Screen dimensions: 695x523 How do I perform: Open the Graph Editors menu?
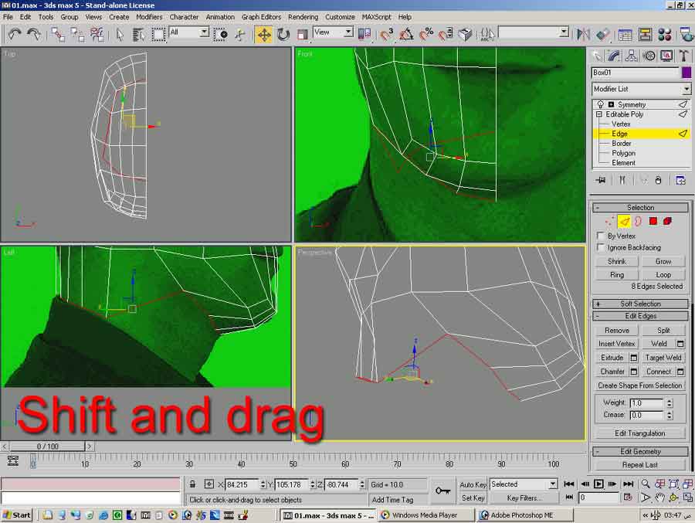tap(261, 17)
